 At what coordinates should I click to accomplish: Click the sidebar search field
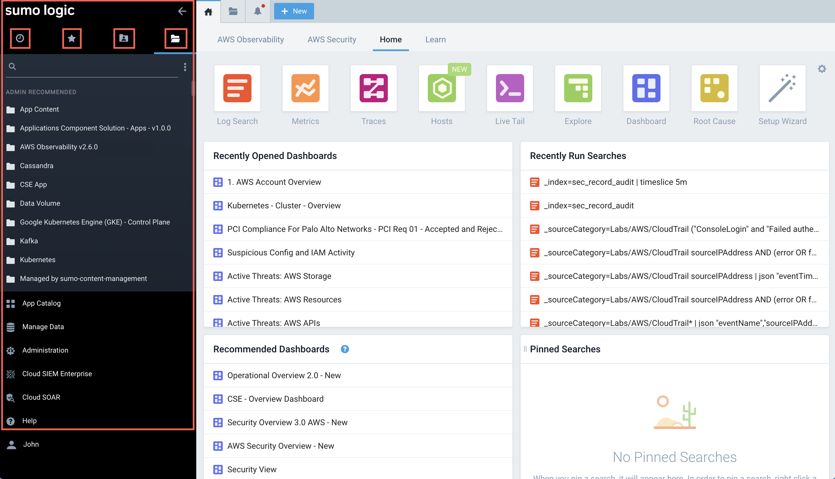(92, 67)
